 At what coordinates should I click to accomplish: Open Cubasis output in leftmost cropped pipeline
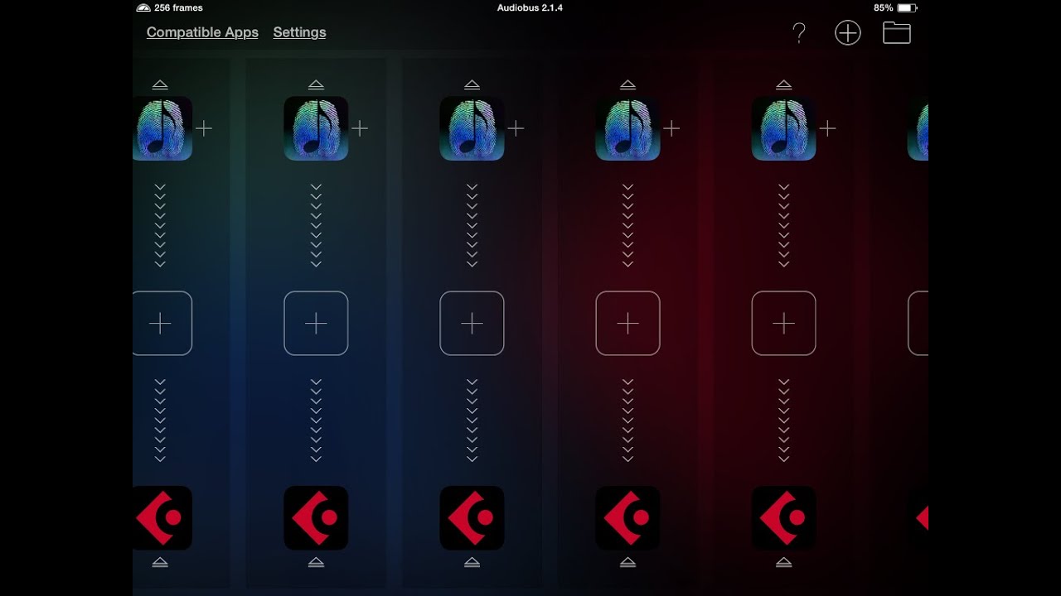tap(162, 518)
